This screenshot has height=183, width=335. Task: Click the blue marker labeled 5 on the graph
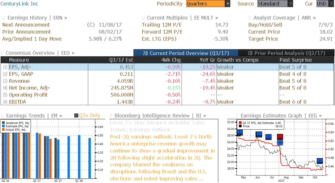[240, 133]
